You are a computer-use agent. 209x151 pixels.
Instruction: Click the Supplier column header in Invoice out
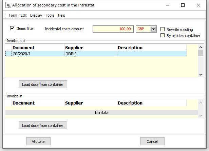pos(90,48)
